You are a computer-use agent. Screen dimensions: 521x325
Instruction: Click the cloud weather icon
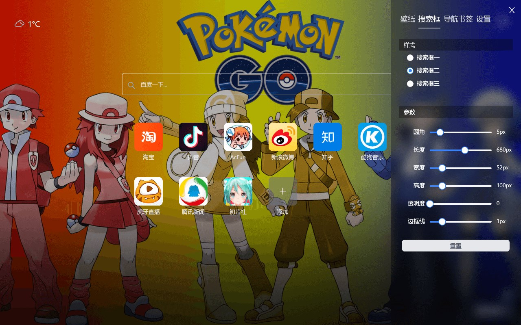(19, 24)
